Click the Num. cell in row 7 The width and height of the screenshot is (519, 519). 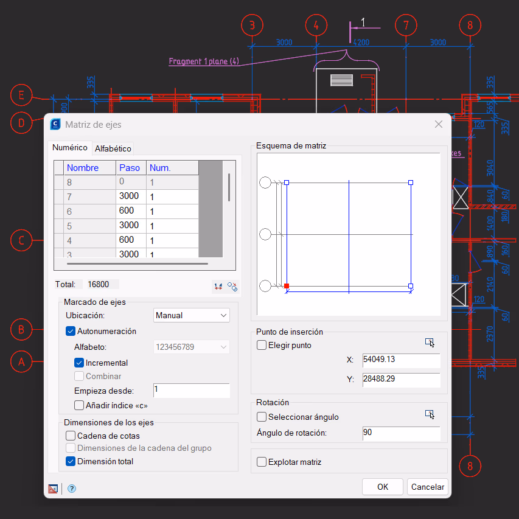pyautogui.click(x=172, y=197)
